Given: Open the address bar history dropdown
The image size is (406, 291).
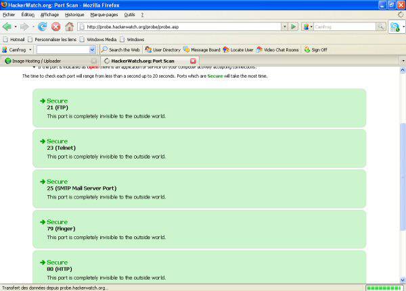Looking at the screenshot, I should [x=285, y=26].
